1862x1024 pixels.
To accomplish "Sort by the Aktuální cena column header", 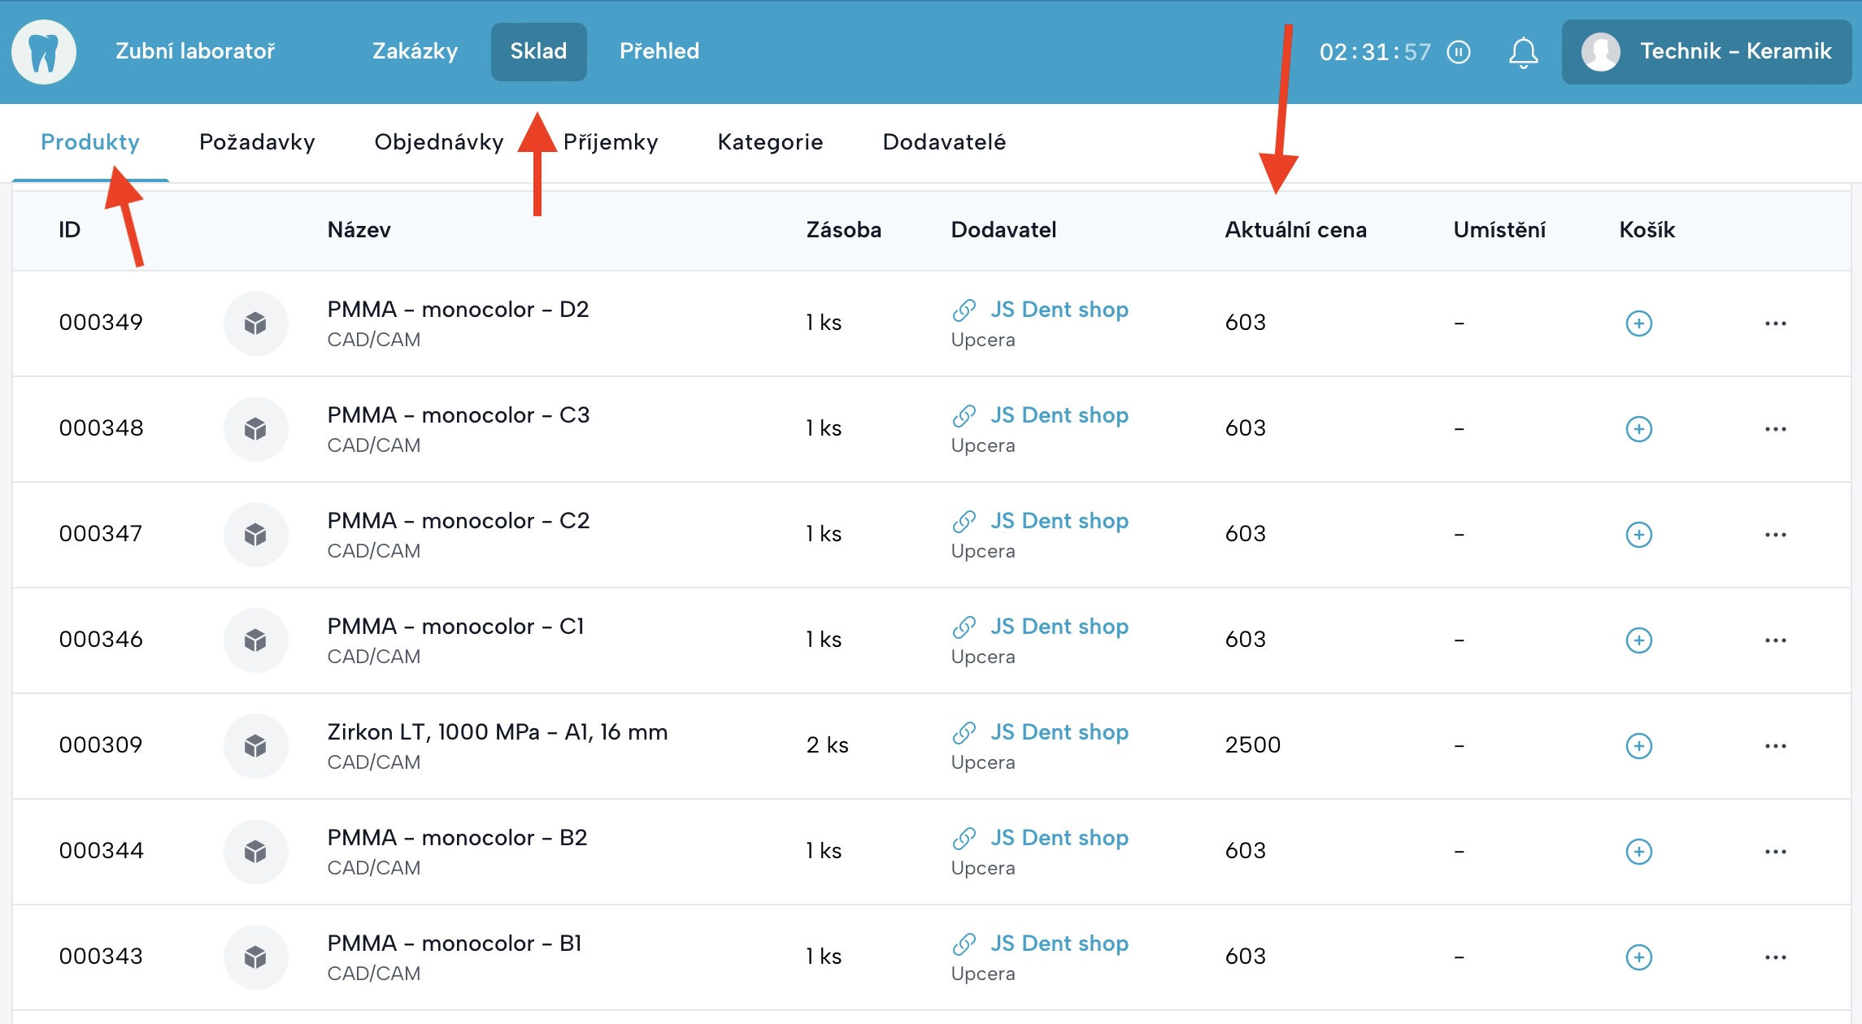I will pos(1295,230).
